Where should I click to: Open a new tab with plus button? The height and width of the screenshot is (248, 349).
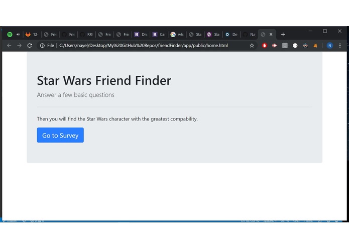click(x=283, y=35)
